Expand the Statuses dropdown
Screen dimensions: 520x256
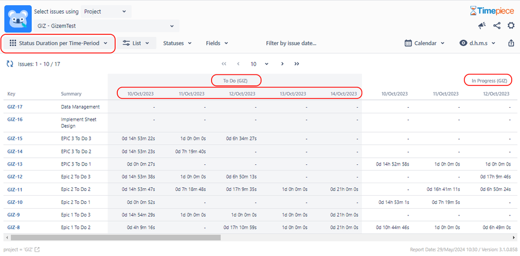point(178,43)
